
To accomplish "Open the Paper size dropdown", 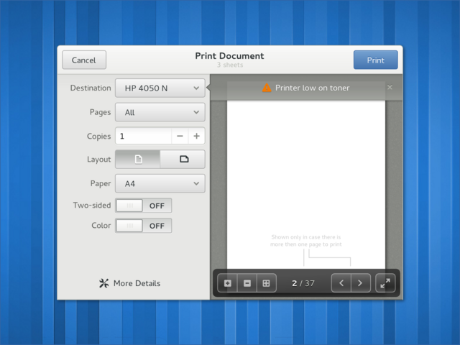I will click(160, 184).
